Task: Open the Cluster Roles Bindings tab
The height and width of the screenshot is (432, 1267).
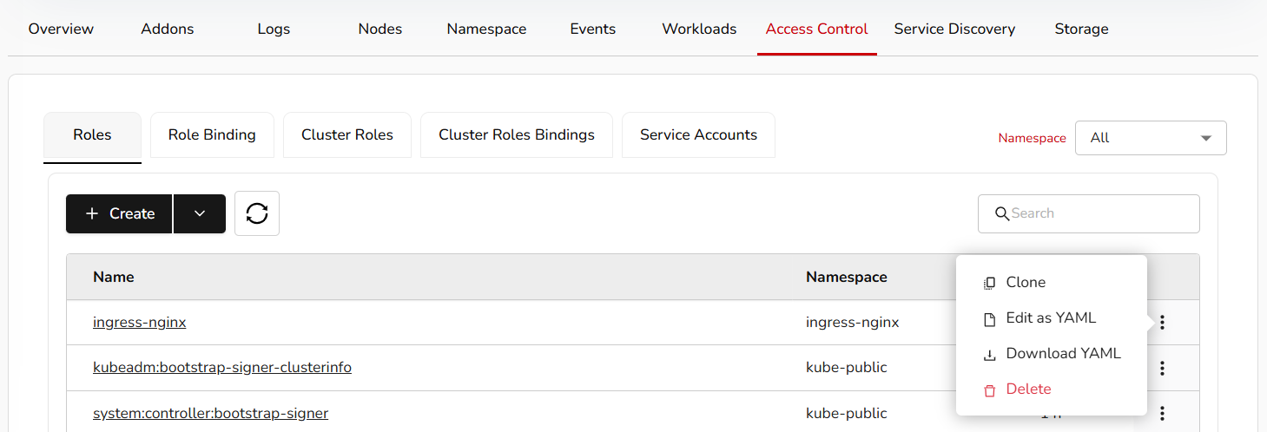Action: pos(516,135)
